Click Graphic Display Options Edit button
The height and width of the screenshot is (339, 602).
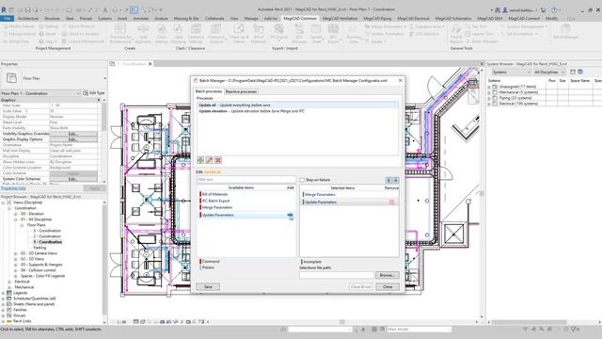coord(73,139)
